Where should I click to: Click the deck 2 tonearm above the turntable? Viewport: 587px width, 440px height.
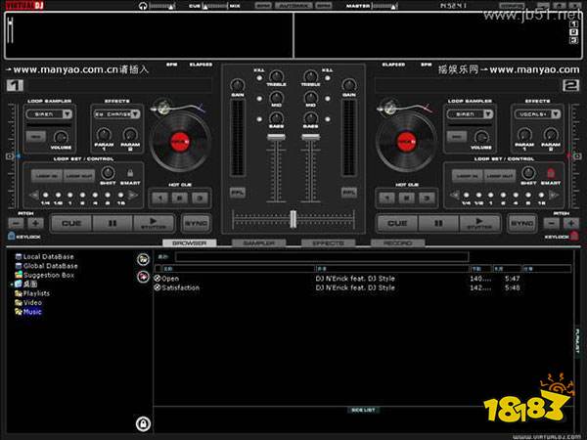point(403,108)
